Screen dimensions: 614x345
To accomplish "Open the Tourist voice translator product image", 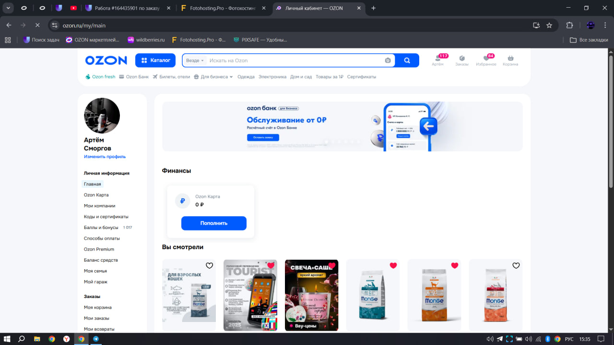I will pyautogui.click(x=250, y=295).
